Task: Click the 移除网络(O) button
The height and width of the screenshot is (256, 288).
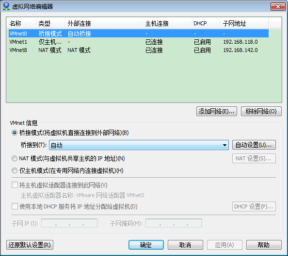Action: 261,111
